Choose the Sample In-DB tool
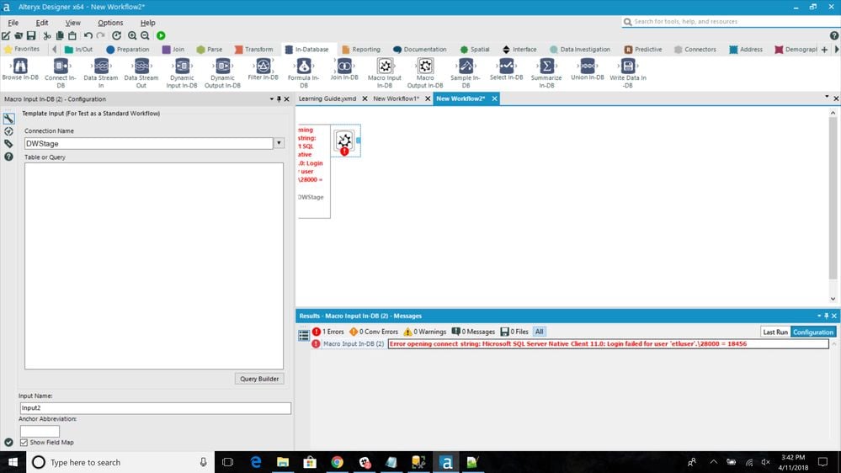The image size is (841, 473). [466, 73]
